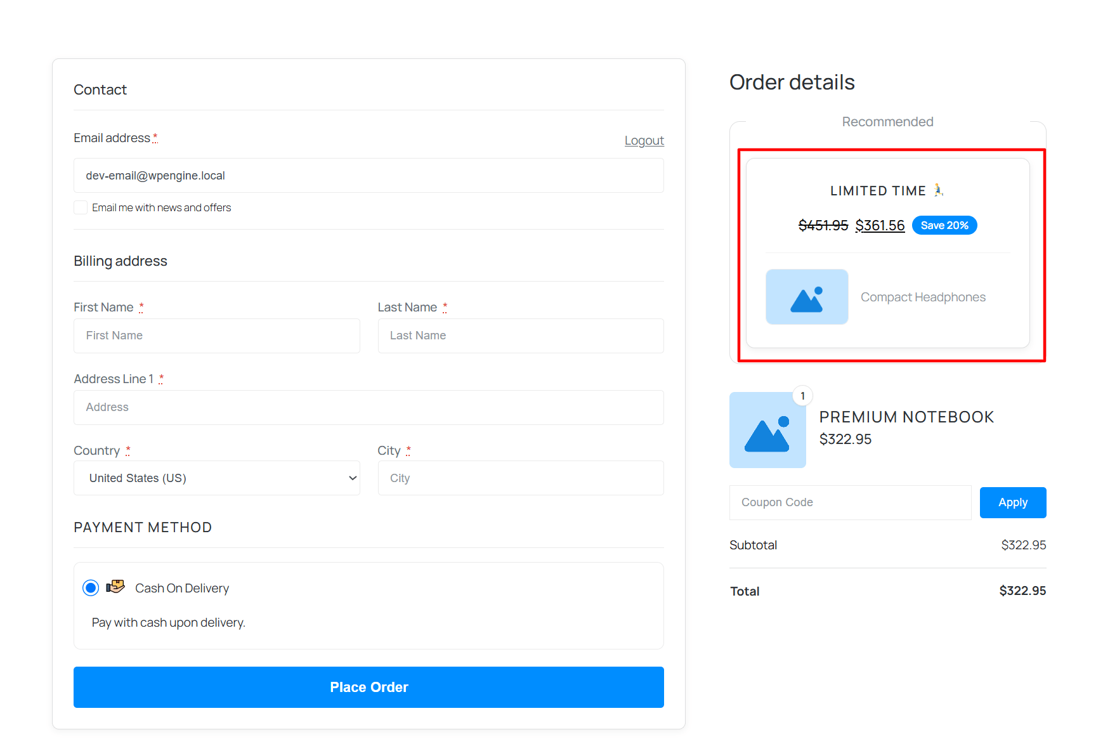Click the PREMIUM NOTEBOOK product title
The width and height of the screenshot is (1103, 751).
[906, 417]
